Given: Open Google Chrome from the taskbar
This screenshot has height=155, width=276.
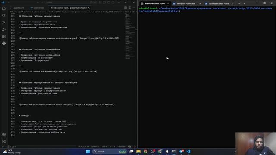Looking at the screenshot, I should (x=146, y=152).
